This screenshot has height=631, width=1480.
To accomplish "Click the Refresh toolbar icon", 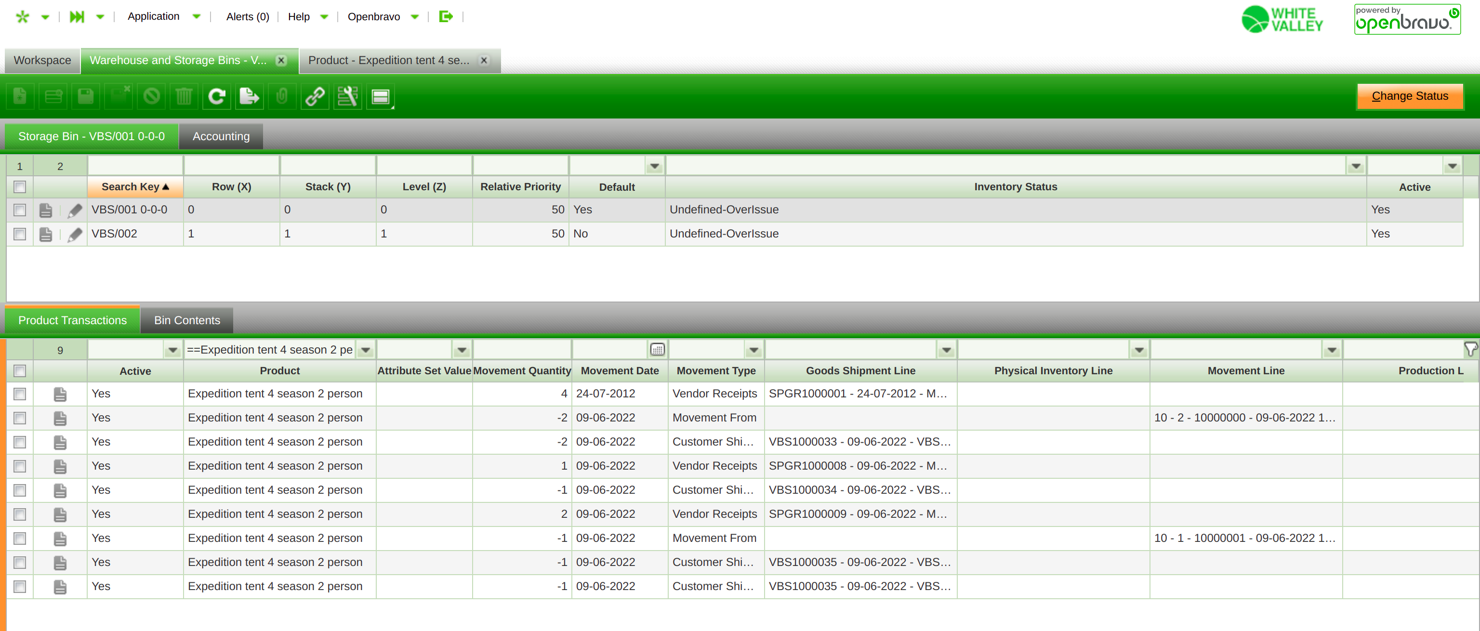I will 217,96.
